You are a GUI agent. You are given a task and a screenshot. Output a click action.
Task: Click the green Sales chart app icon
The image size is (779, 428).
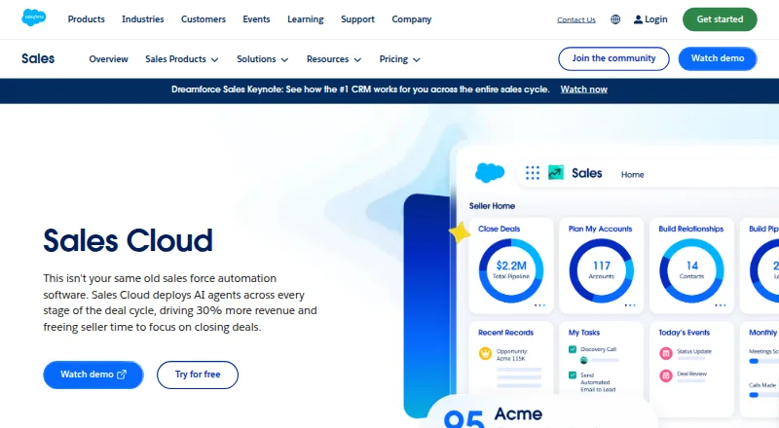[x=555, y=173]
